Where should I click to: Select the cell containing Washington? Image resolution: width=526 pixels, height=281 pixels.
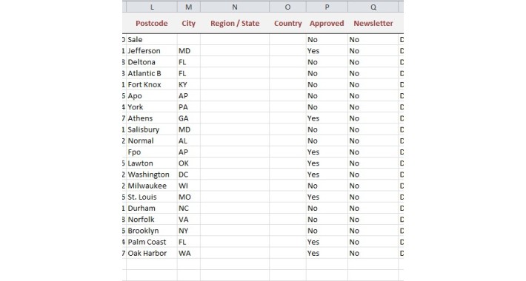pos(152,175)
